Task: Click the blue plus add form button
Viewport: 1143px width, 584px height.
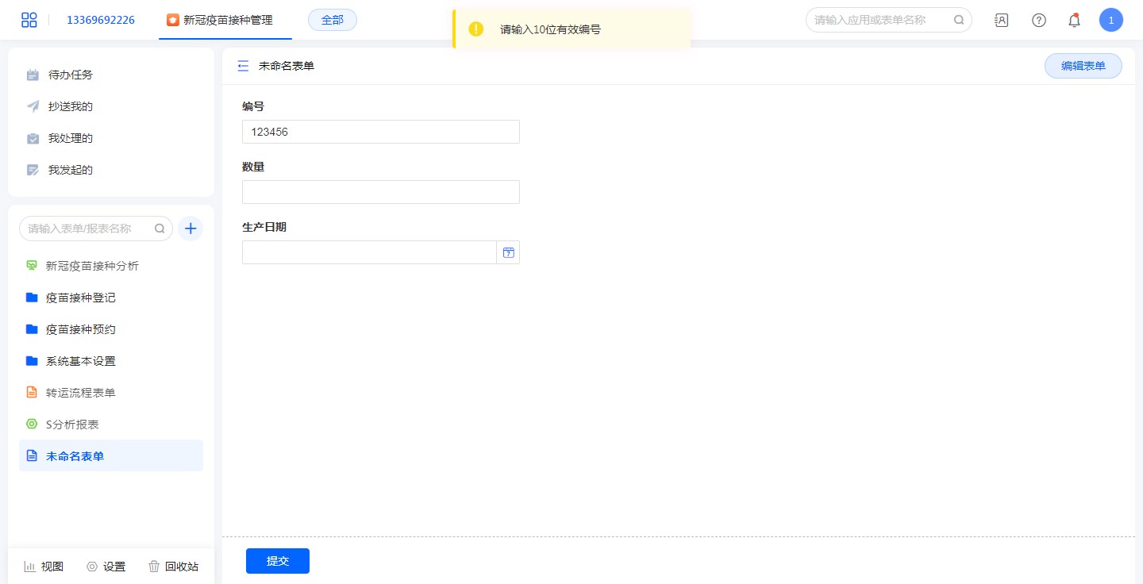Action: 190,229
